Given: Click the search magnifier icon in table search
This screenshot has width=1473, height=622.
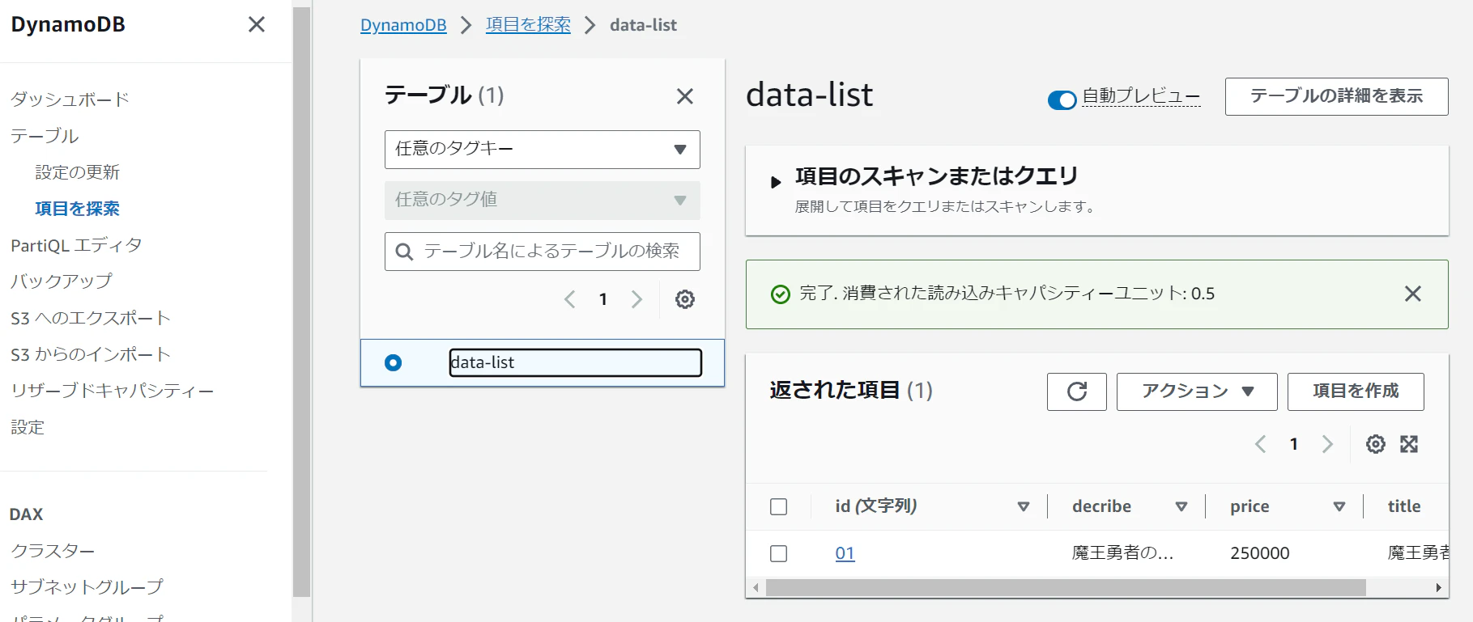Looking at the screenshot, I should [404, 252].
